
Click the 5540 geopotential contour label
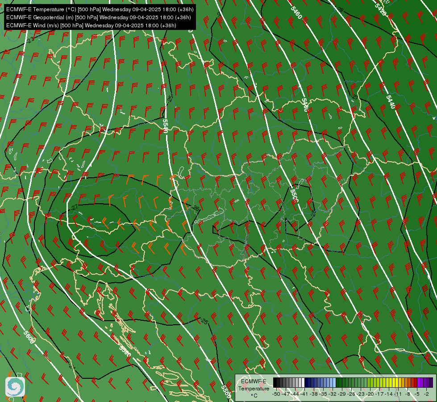165,126
